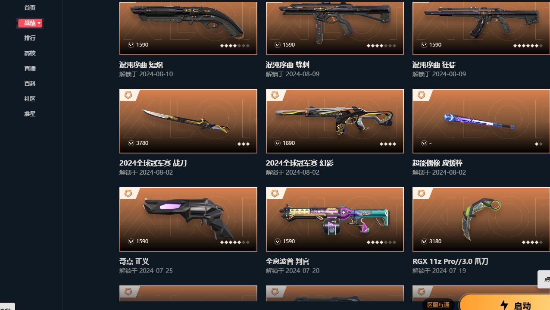Expand the 战绩 dropdown arrow in sidebar
The width and height of the screenshot is (550, 310).
pos(39,23)
